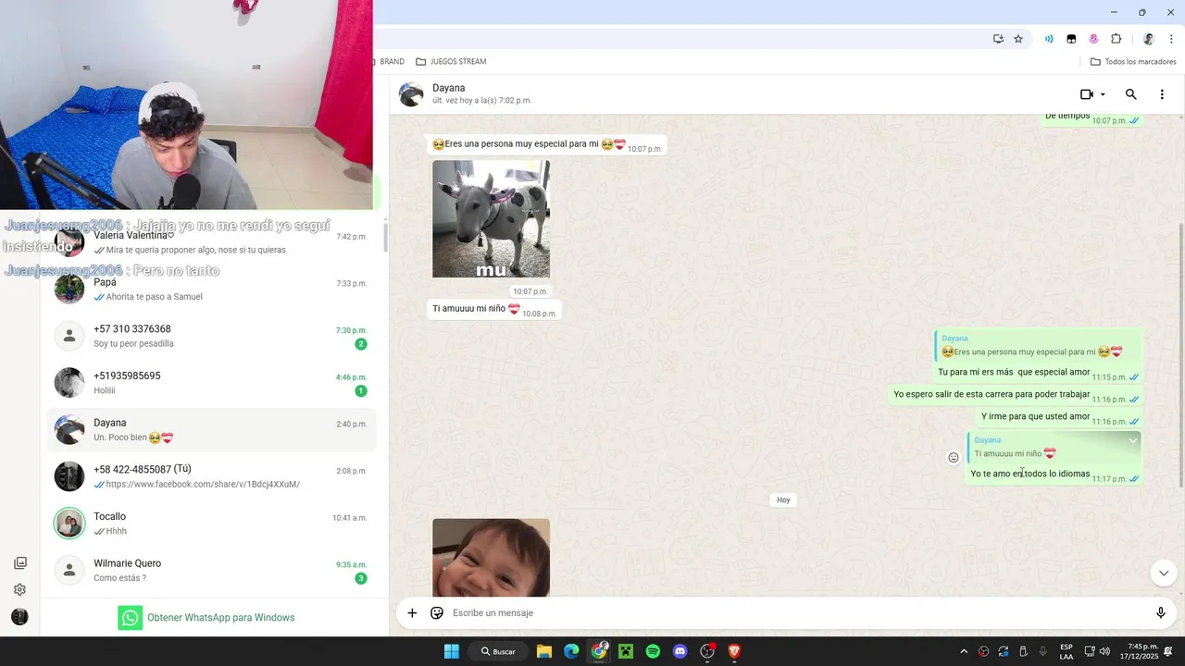
Task: Start a video call with Dayana
Action: tap(1087, 94)
